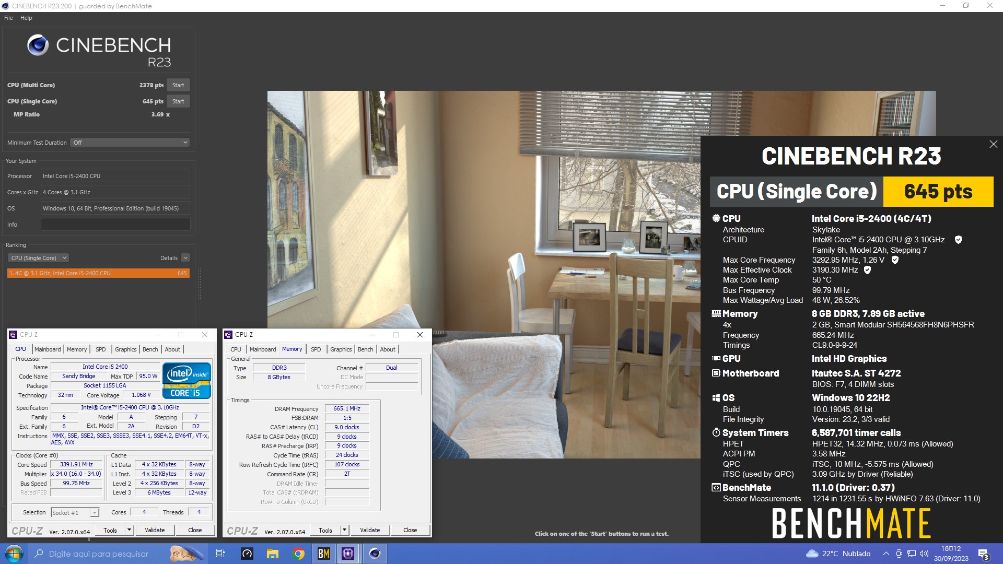Open the Help menu in Cinebench
This screenshot has width=1003, height=564.
tap(26, 18)
